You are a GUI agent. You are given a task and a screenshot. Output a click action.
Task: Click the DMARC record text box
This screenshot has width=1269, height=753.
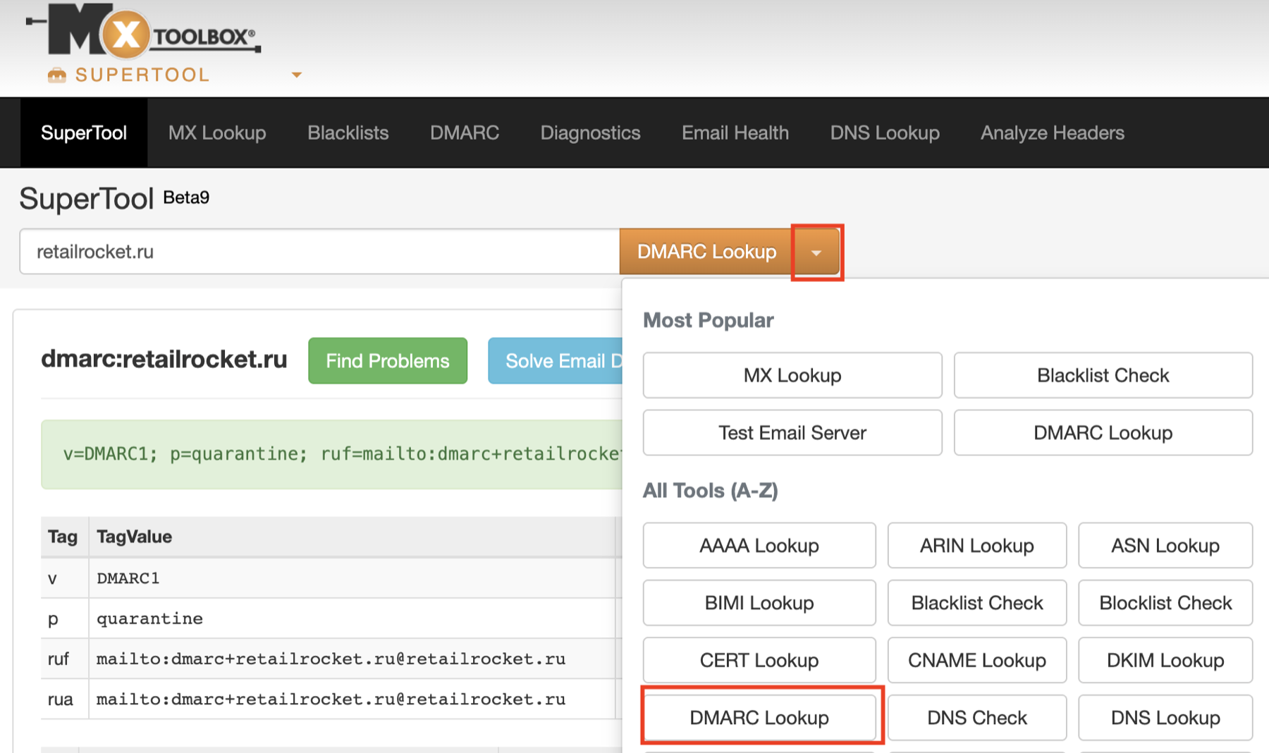pyautogui.click(x=332, y=454)
